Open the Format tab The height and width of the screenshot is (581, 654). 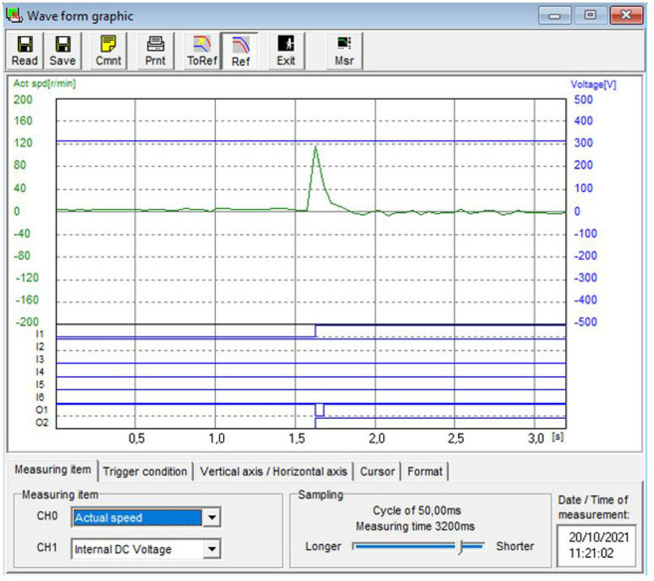click(x=425, y=471)
